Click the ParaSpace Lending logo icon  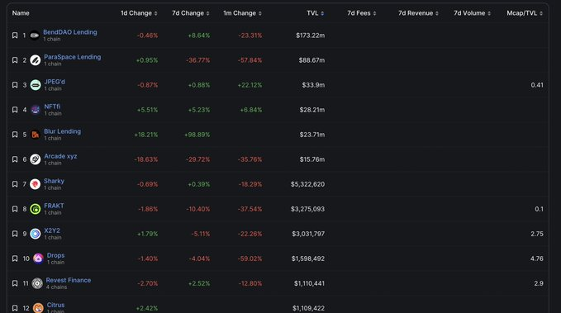pyautogui.click(x=35, y=60)
